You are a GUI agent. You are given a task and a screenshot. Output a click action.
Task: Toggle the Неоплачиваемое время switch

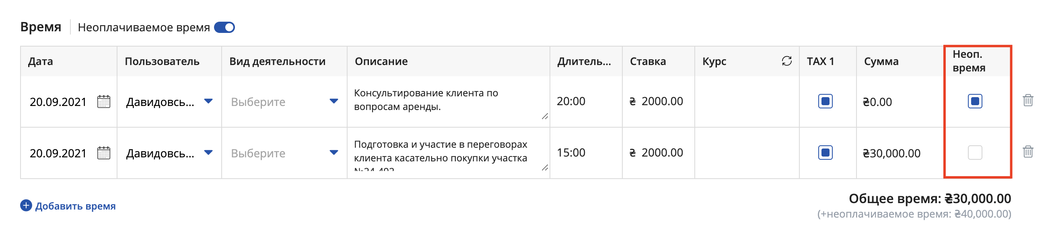click(x=224, y=27)
